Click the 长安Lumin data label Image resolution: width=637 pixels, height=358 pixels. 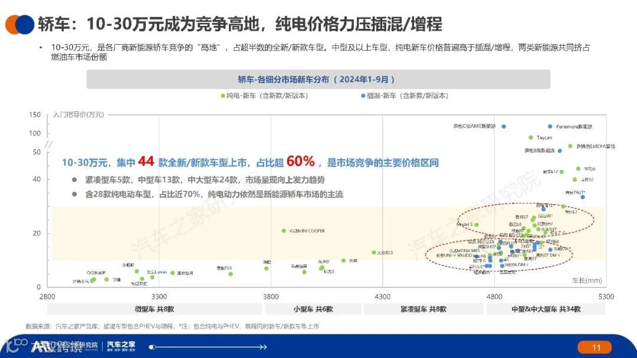pyautogui.click(x=157, y=272)
